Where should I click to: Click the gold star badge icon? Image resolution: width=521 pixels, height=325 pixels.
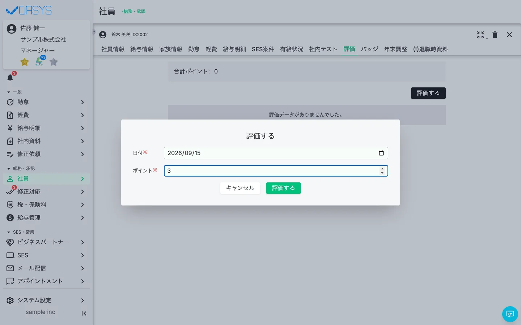pyautogui.click(x=25, y=62)
